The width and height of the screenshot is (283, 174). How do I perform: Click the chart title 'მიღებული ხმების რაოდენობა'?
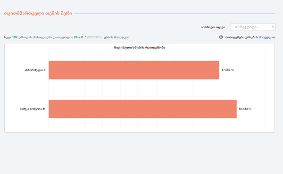140,47
